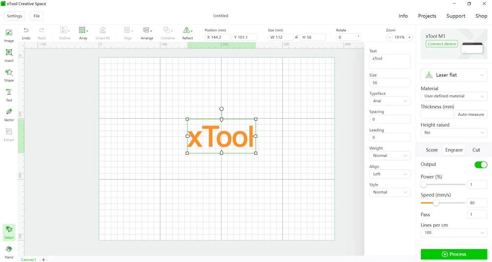Click the Rotate angle field

[349, 37]
